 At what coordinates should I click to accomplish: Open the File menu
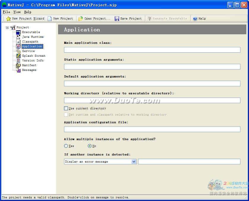[x=6, y=12]
